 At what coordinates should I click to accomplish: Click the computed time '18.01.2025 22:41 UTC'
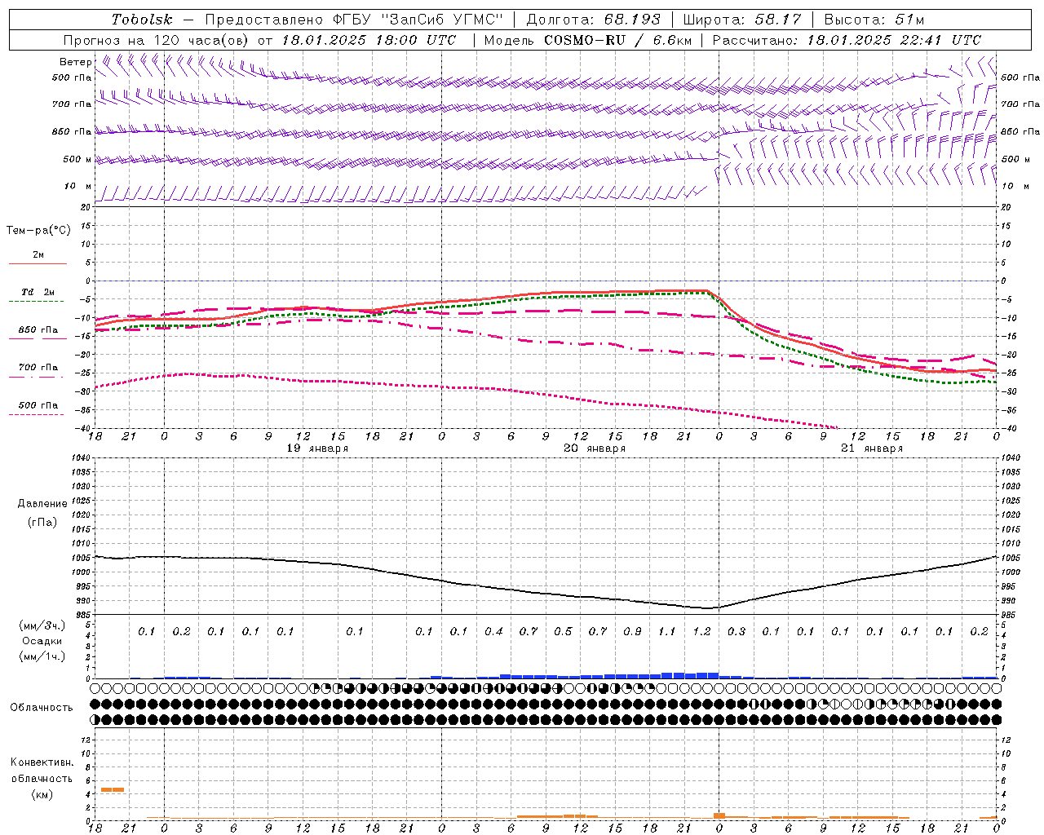894,40
